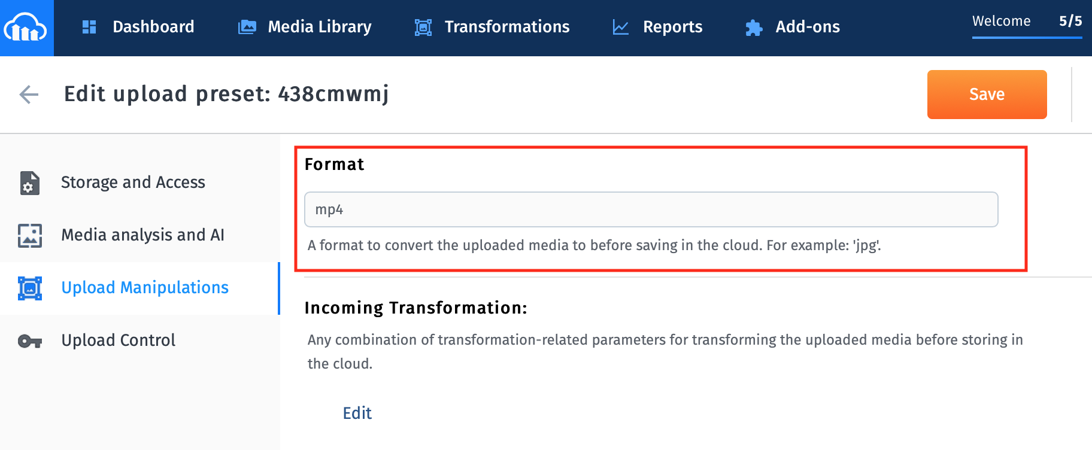This screenshot has width=1092, height=450.
Task: Open the Media Library menu item
Action: coord(319,27)
